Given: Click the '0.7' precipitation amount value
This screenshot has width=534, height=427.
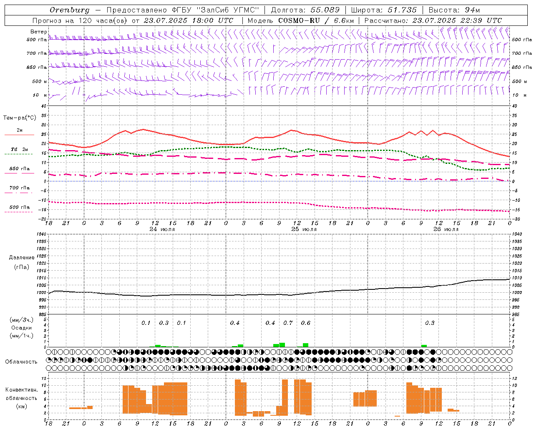Looking at the screenshot, I should [288, 323].
